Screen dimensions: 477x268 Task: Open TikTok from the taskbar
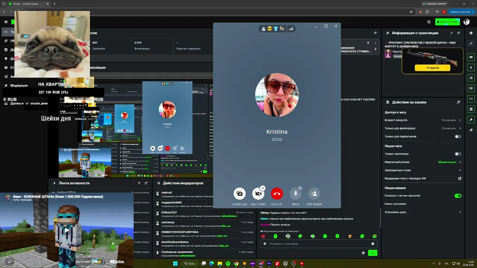coord(277,264)
